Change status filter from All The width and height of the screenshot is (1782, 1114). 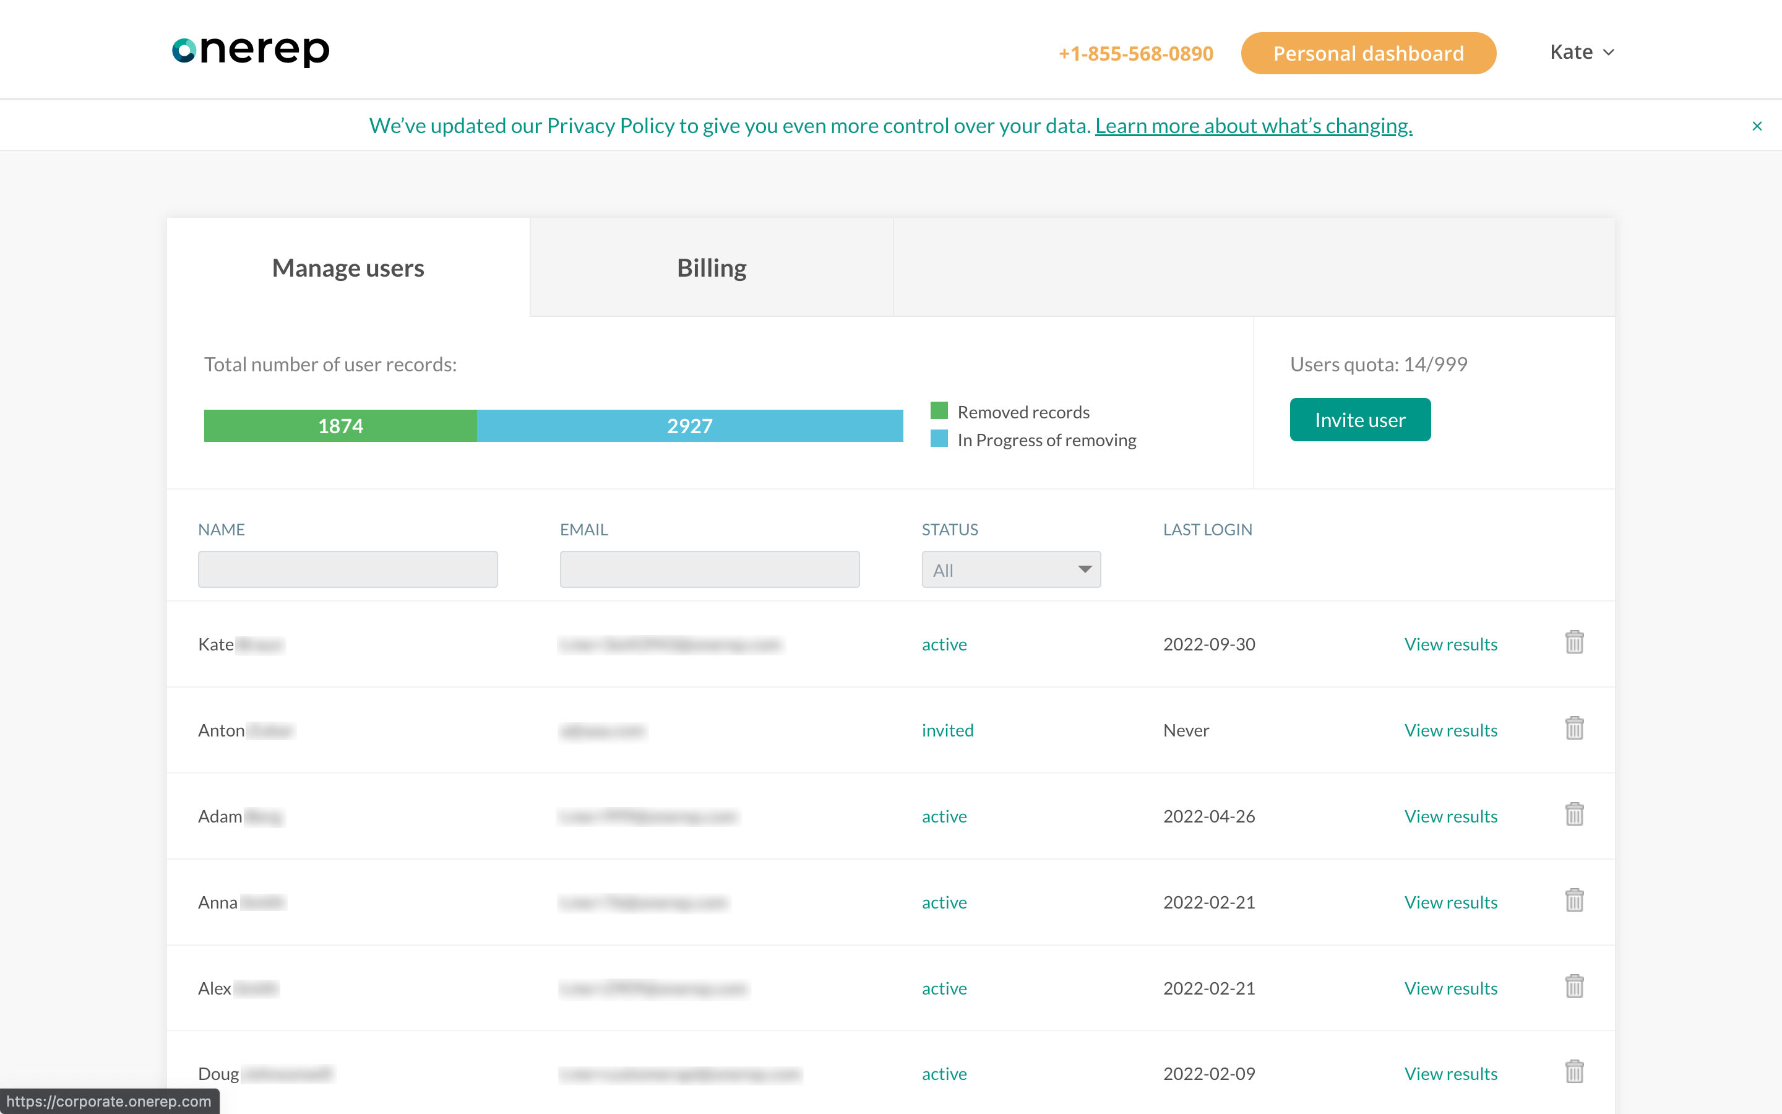1010,569
